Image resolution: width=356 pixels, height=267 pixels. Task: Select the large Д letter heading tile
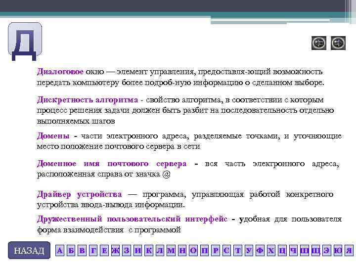[x=25, y=42]
